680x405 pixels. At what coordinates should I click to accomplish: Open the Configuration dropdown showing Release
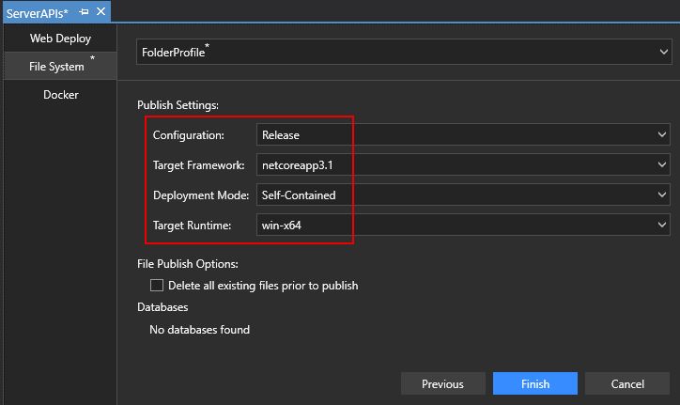point(463,134)
